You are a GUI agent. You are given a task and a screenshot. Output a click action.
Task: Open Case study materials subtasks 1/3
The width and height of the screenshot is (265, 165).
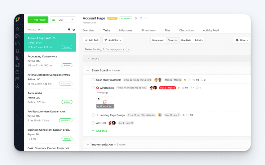196,80
